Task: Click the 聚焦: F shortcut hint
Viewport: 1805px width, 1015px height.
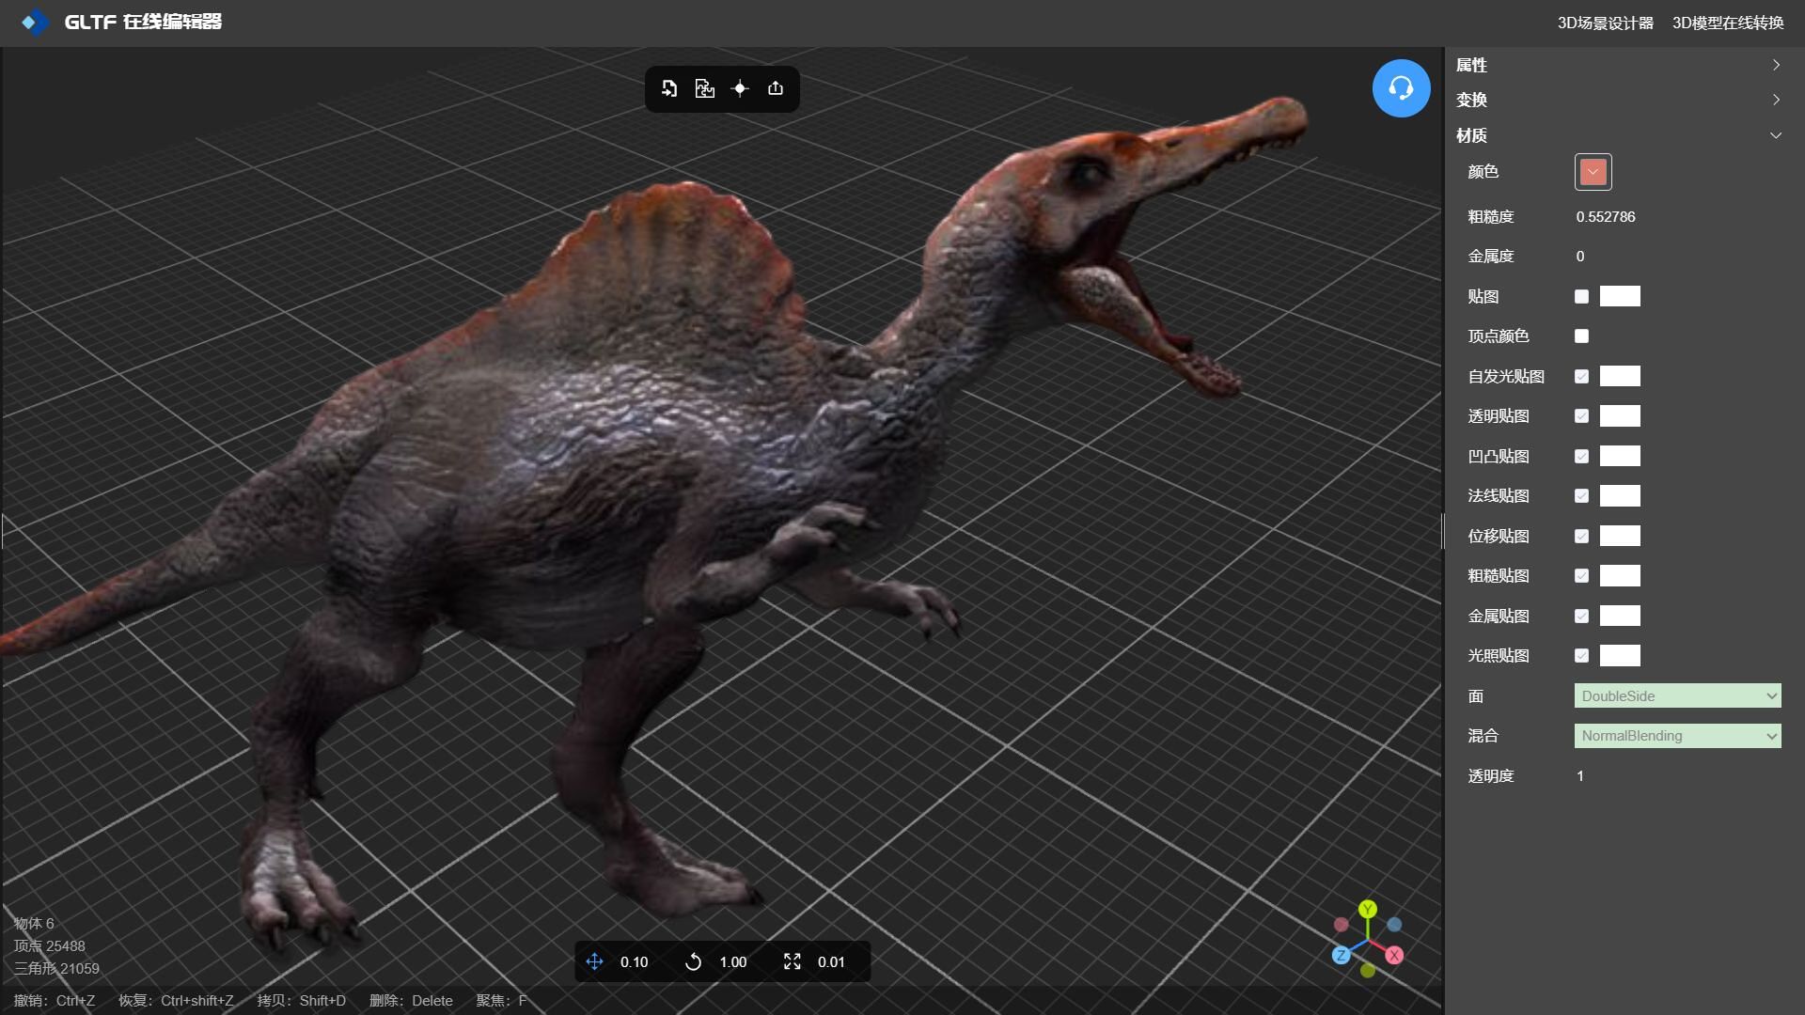Action: tap(501, 1001)
